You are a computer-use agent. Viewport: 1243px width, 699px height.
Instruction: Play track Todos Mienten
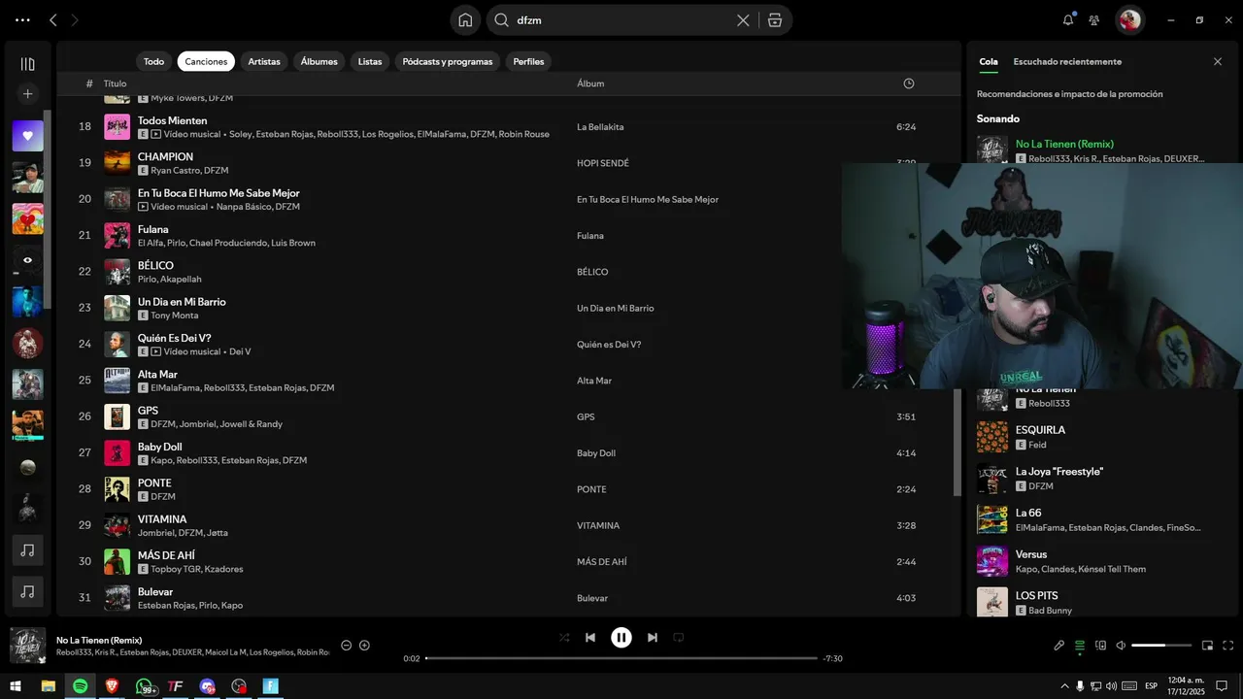pyautogui.click(x=117, y=126)
